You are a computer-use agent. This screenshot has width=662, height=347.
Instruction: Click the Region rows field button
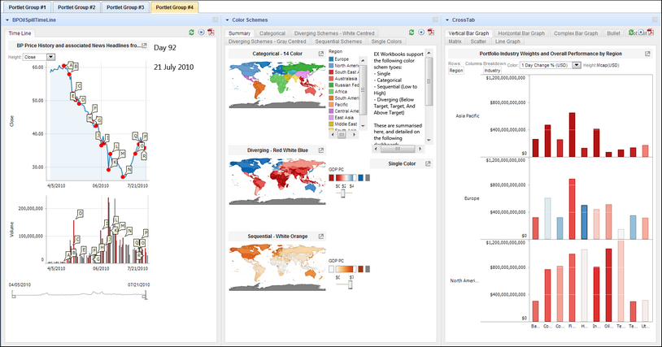click(456, 71)
